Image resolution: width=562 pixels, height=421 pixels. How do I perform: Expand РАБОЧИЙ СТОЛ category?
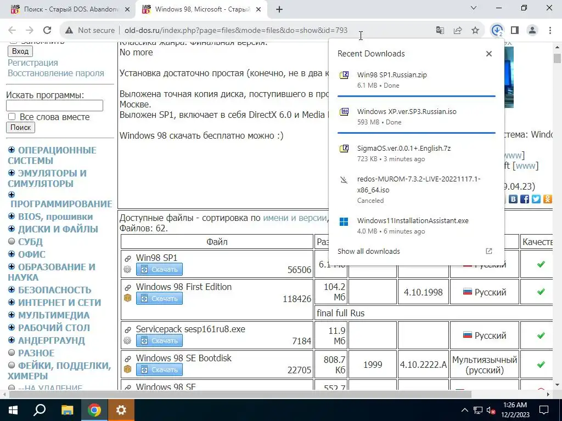click(x=12, y=327)
